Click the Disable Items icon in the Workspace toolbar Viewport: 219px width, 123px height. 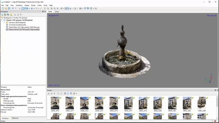(x=18, y=15)
